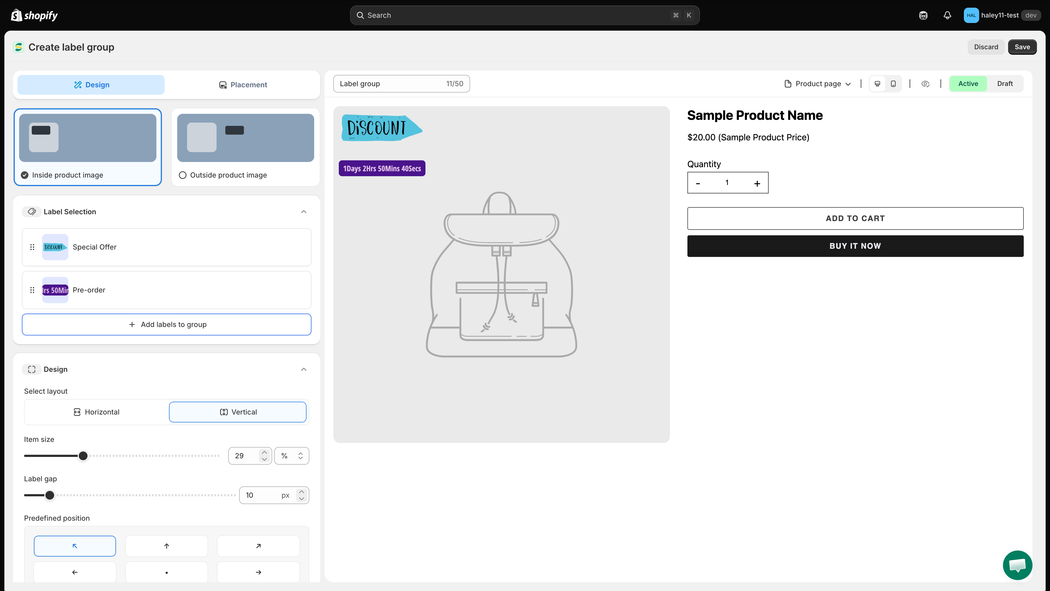The height and width of the screenshot is (591, 1050).
Task: Select center predefined position dot
Action: pos(166,572)
